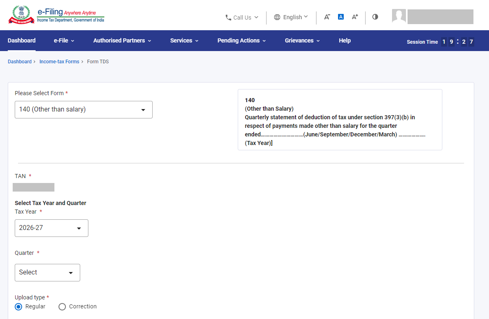Click the Income-tax Forms breadcrumb link
Viewport: 489px width, 319px height.
click(59, 62)
